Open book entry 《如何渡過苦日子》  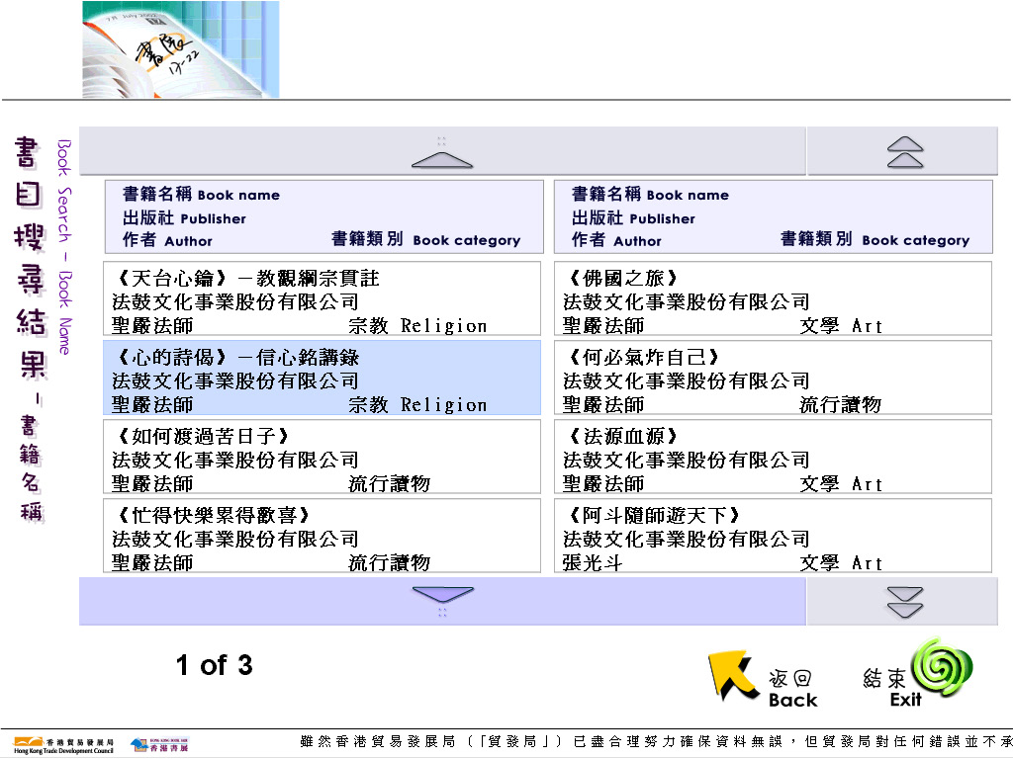click(x=323, y=457)
